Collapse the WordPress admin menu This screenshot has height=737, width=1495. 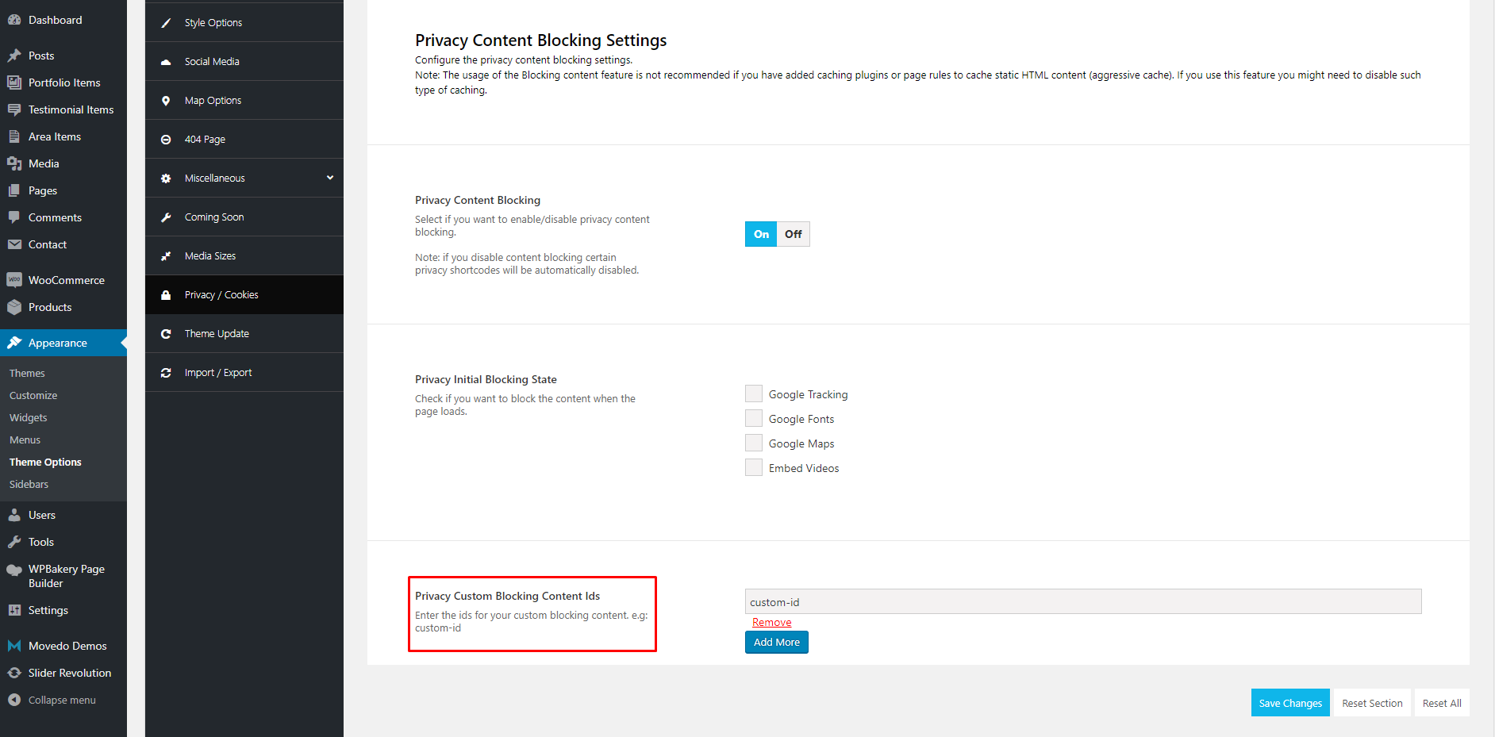pyautogui.click(x=61, y=700)
